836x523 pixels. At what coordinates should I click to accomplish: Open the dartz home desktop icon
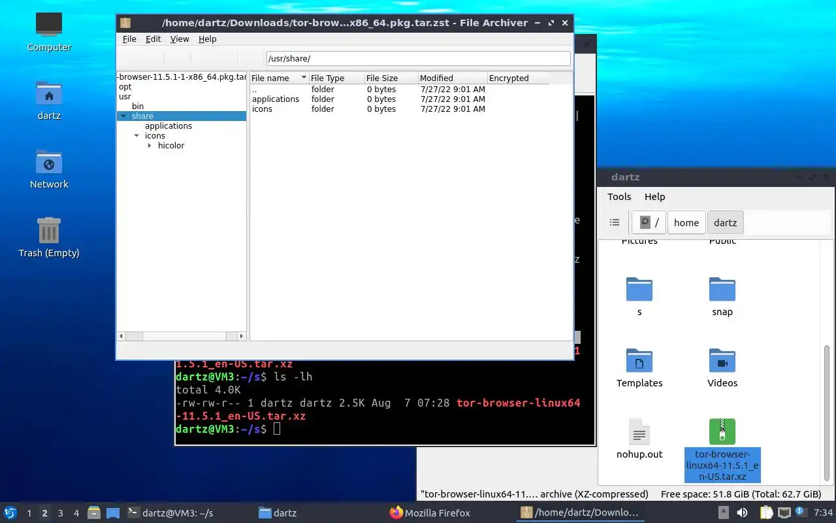[49, 101]
